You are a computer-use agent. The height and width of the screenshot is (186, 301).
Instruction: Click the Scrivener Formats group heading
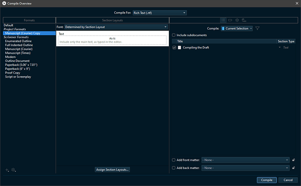[x=16, y=37]
